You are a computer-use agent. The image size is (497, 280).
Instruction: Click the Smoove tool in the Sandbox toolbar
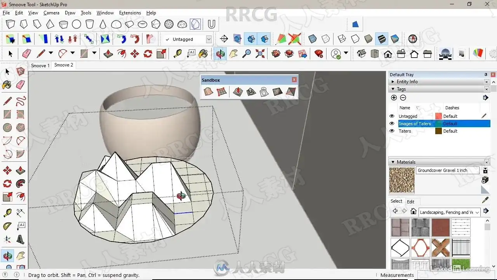pyautogui.click(x=238, y=92)
